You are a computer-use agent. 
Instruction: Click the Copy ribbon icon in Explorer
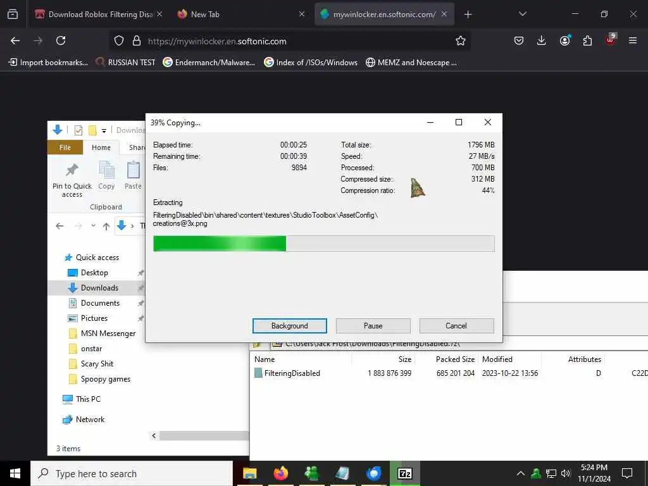[106, 176]
